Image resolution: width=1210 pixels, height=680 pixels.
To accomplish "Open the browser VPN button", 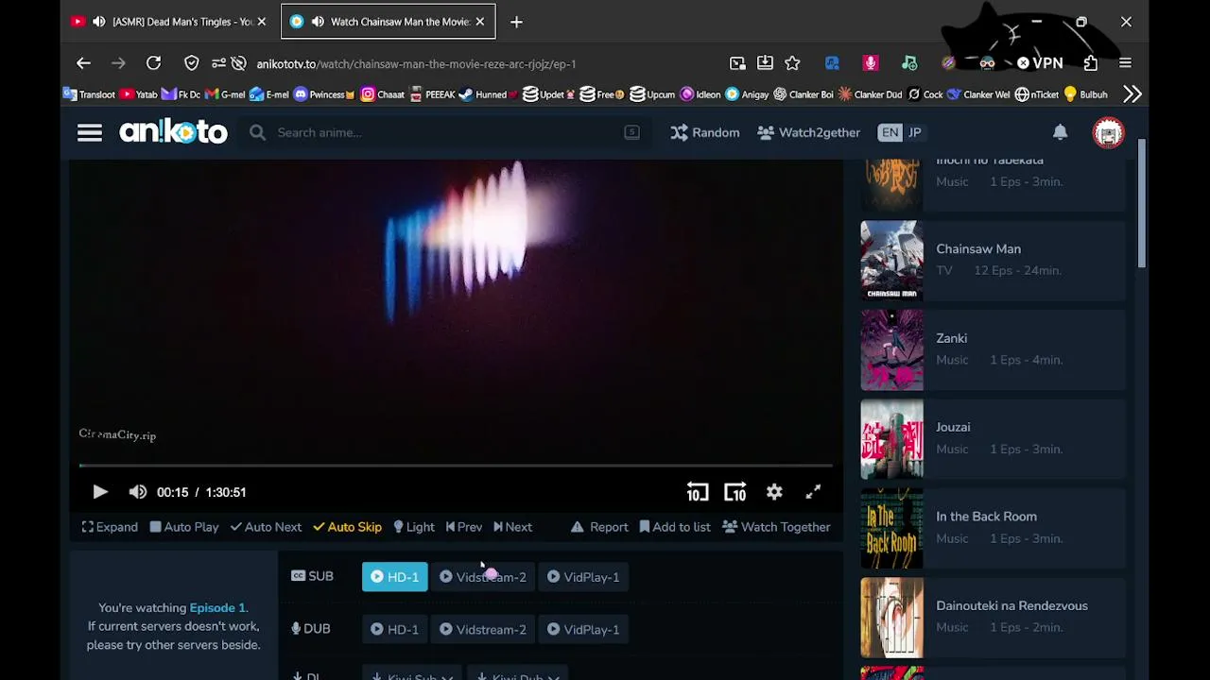I will [x=1040, y=63].
